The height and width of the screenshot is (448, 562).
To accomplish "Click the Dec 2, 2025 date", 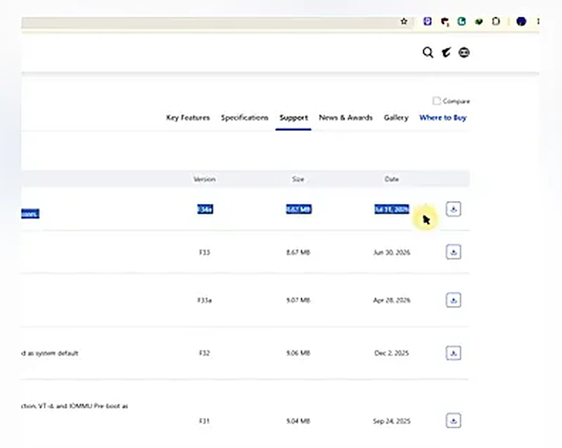I will (x=392, y=353).
